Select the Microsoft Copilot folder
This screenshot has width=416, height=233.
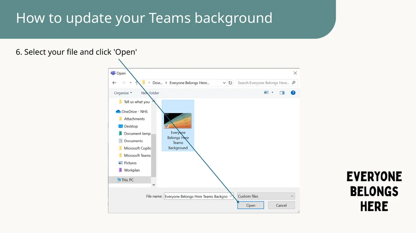(134, 148)
